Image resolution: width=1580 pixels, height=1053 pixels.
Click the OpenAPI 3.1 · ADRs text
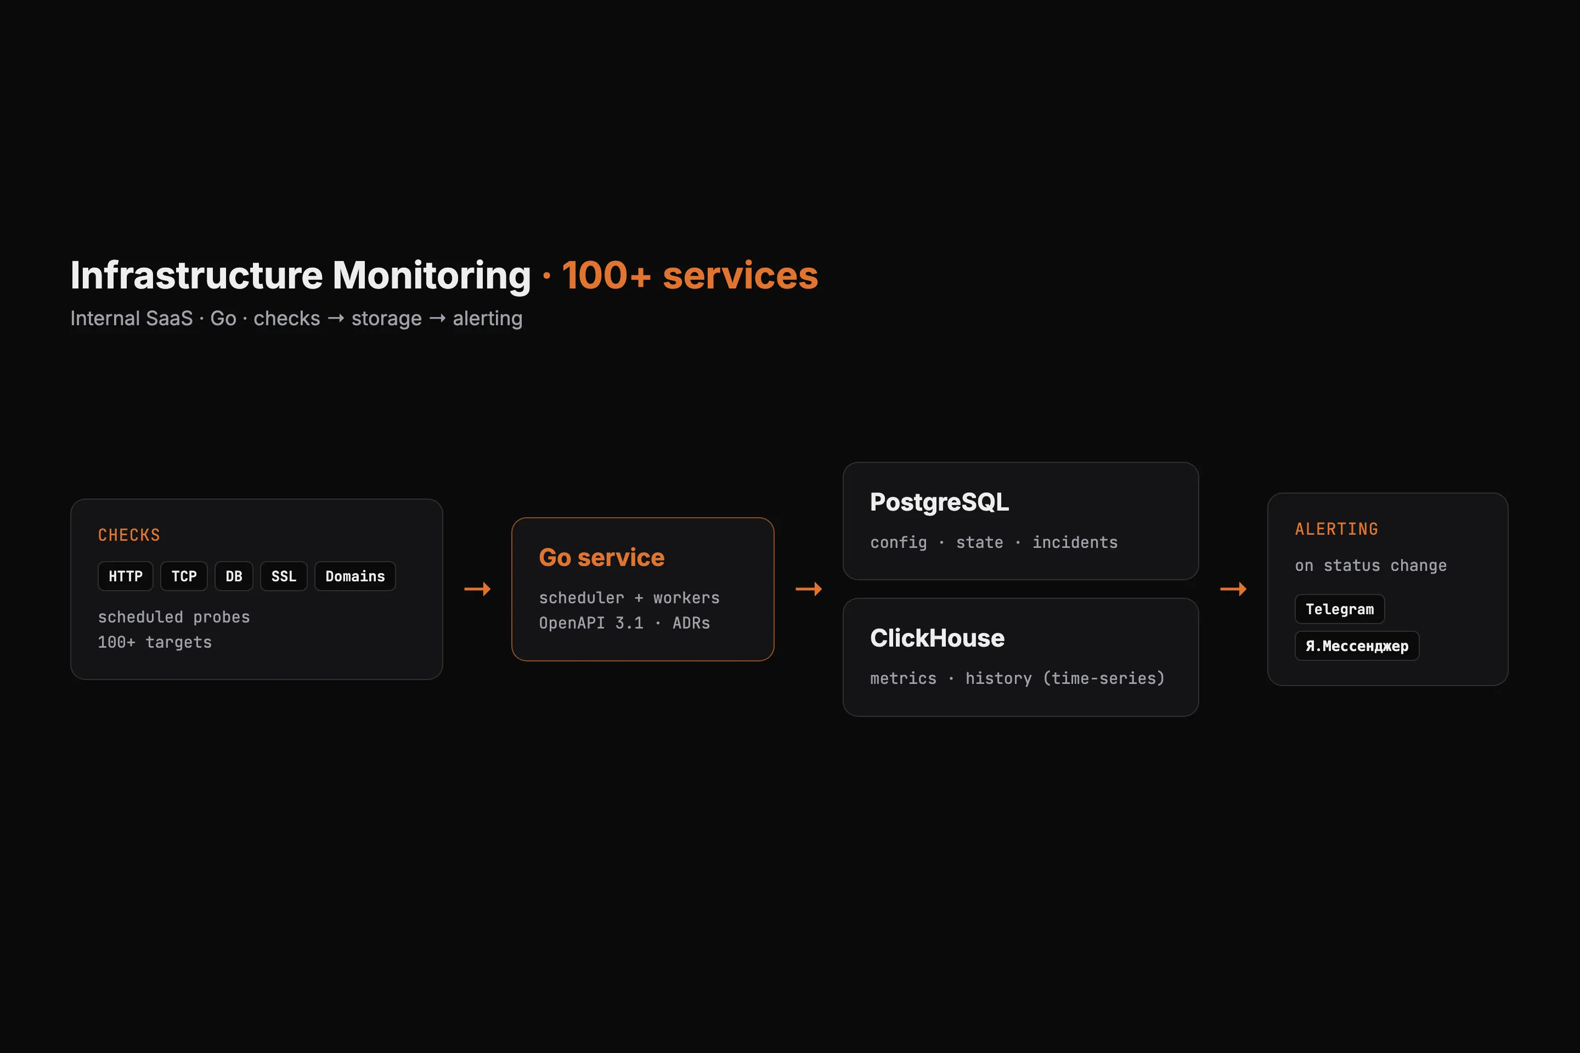[624, 623]
